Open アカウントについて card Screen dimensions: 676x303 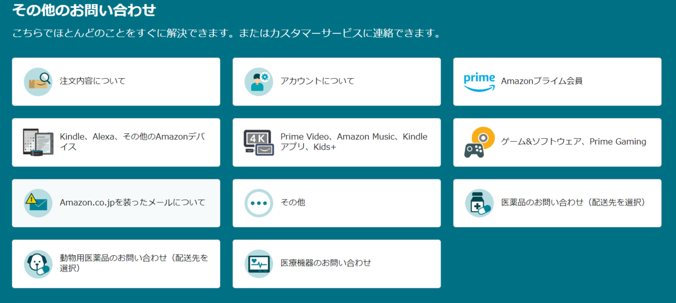337,82
